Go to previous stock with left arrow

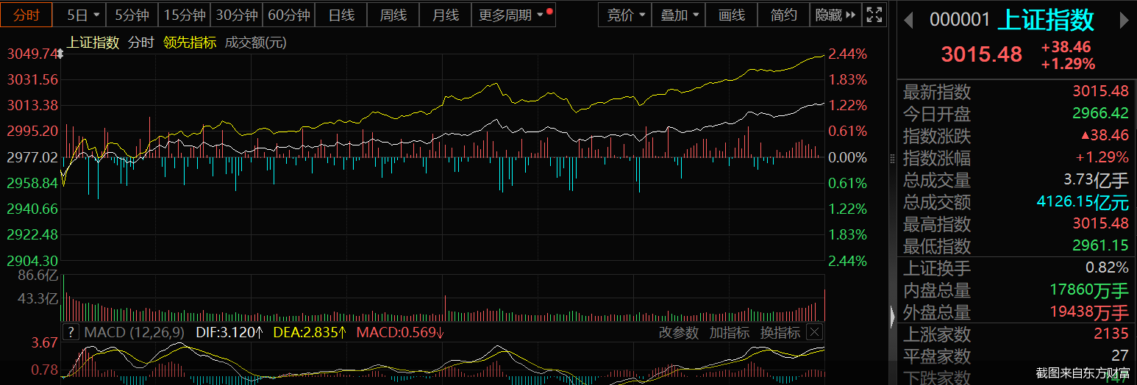point(908,21)
